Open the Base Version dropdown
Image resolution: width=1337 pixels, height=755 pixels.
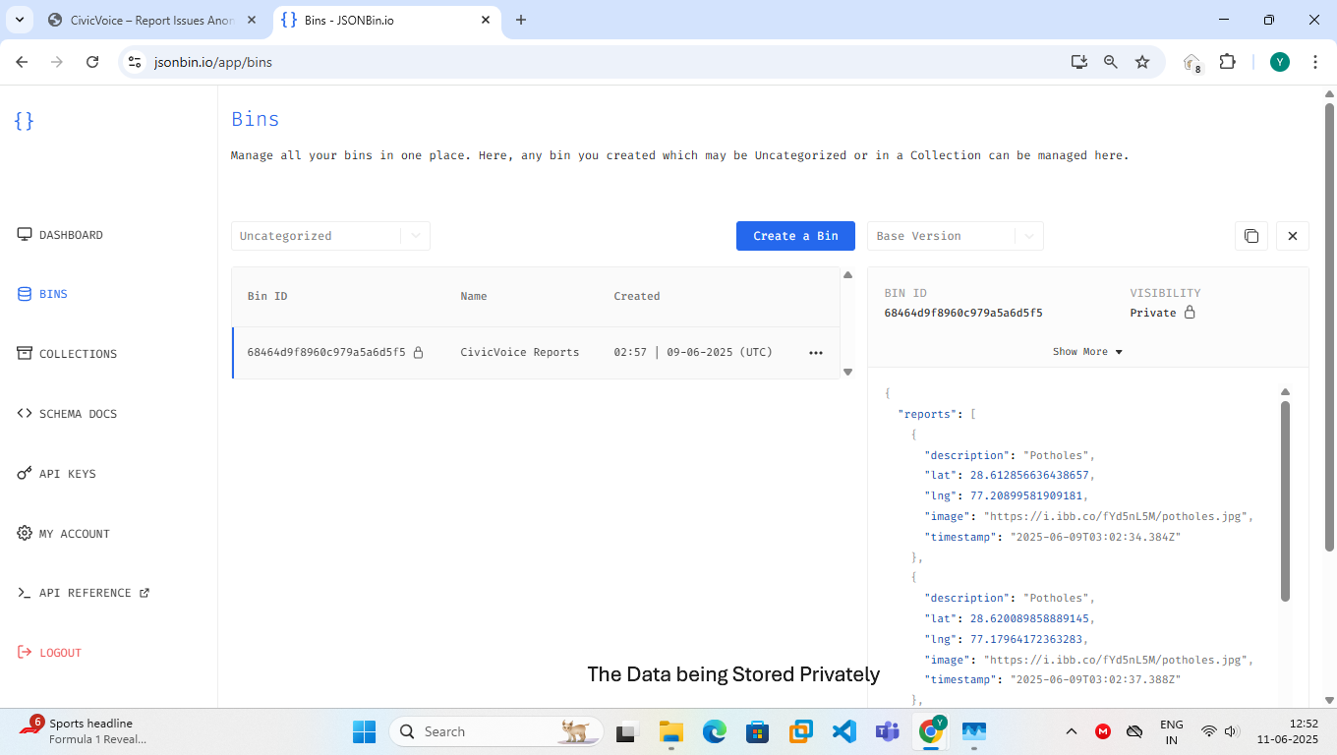click(x=956, y=236)
